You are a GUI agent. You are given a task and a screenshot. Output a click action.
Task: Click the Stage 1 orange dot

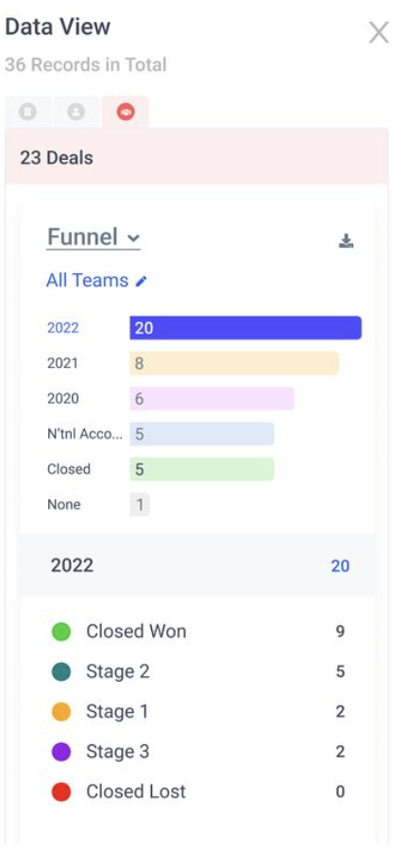click(x=61, y=712)
